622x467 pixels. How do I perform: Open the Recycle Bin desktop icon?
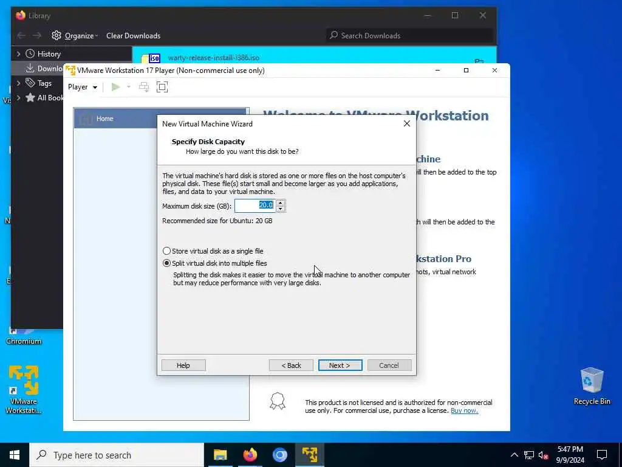point(592,386)
